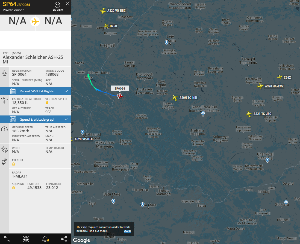Click the Uzhhorod airport pin
300x244 pixels.
(x=83, y=132)
